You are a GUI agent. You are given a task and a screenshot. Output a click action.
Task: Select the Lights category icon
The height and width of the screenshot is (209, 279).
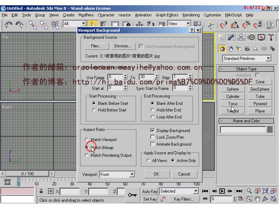point(239,49)
